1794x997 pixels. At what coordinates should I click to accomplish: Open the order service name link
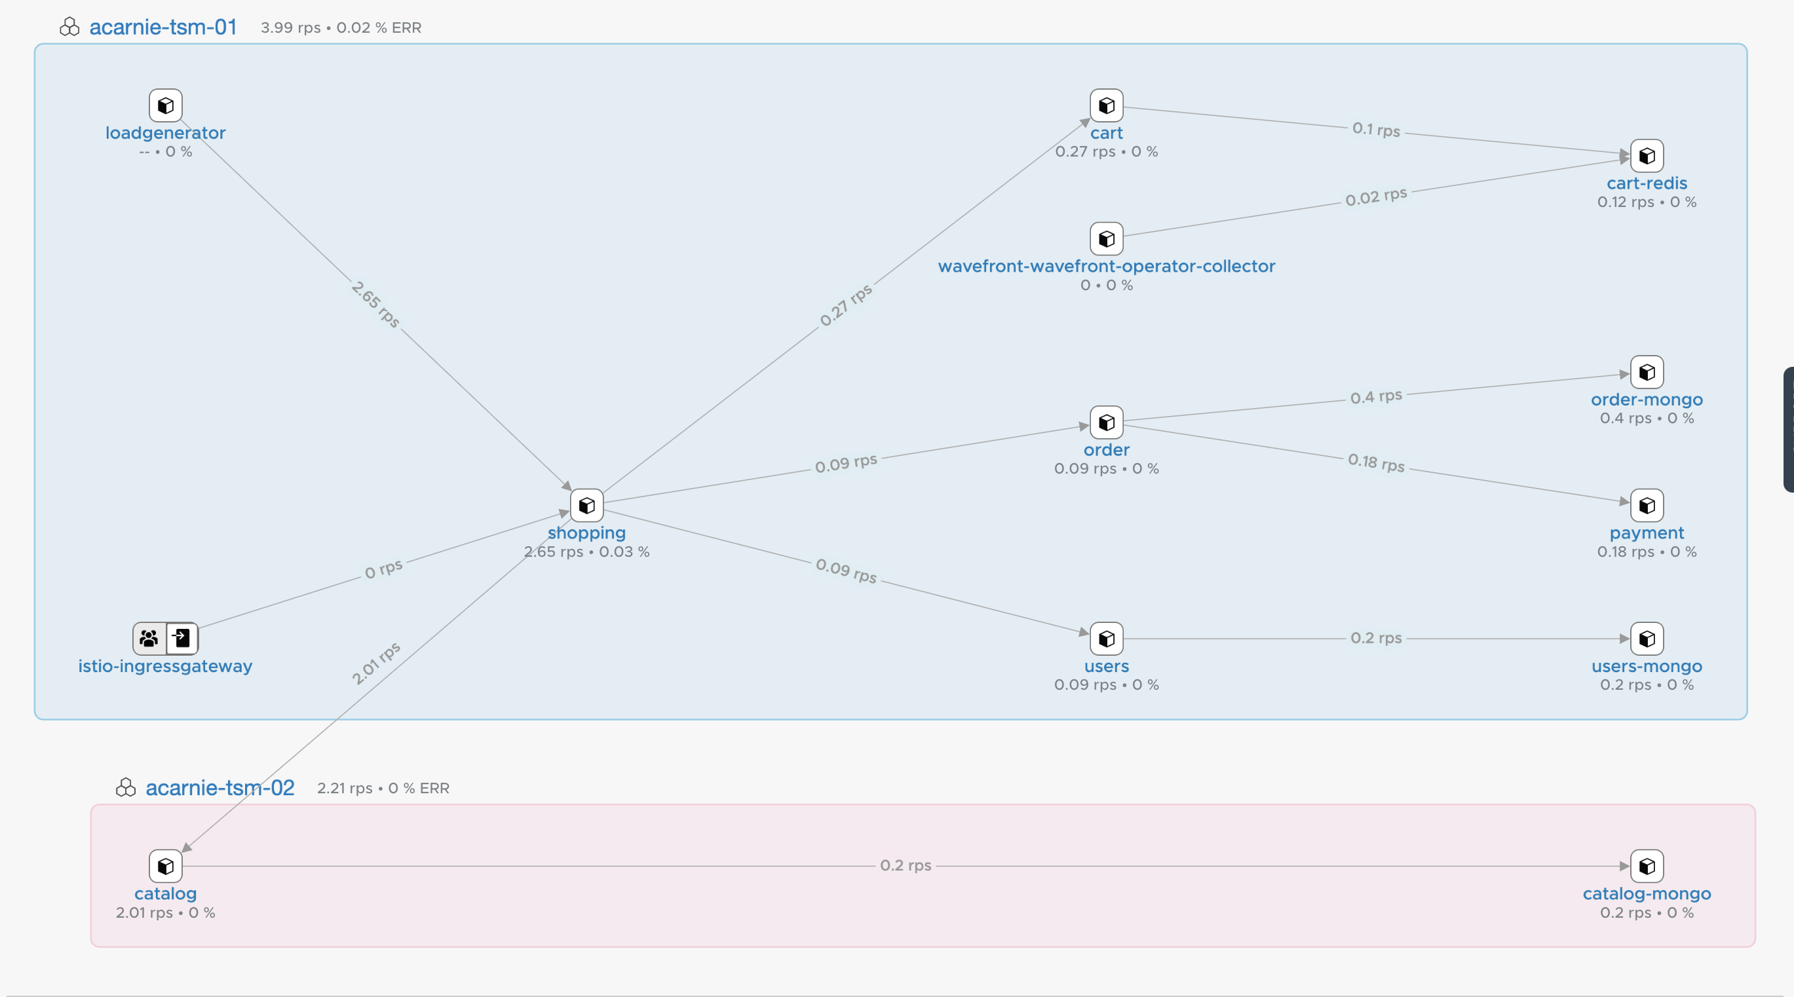click(x=1106, y=449)
